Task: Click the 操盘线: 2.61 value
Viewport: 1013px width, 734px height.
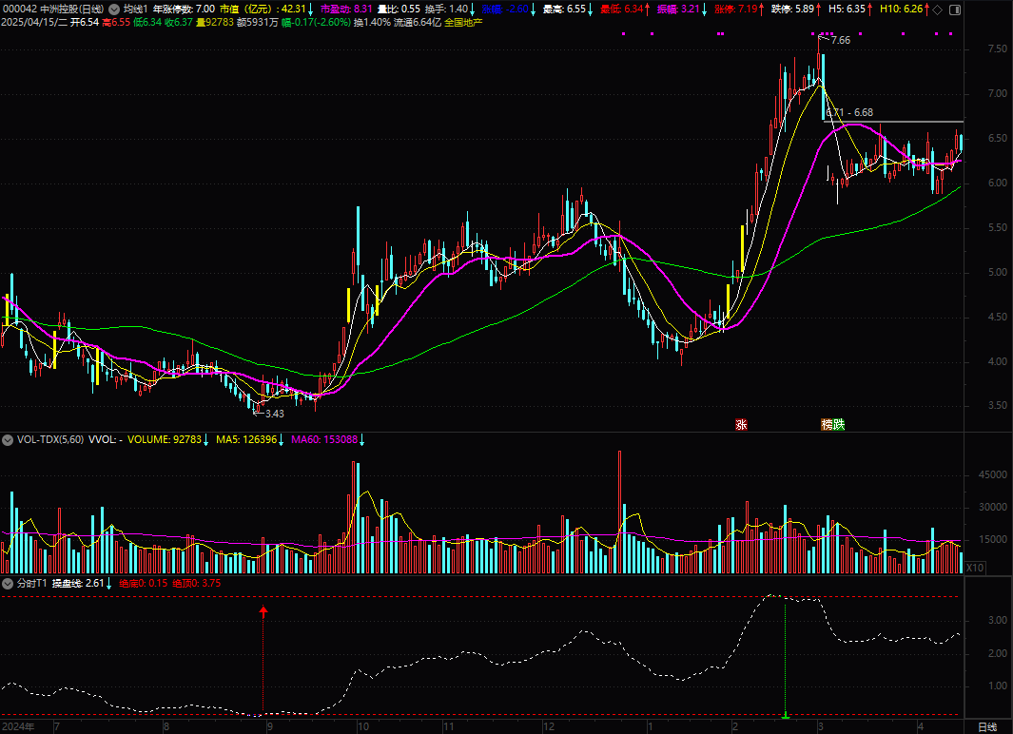Action: click(78, 583)
